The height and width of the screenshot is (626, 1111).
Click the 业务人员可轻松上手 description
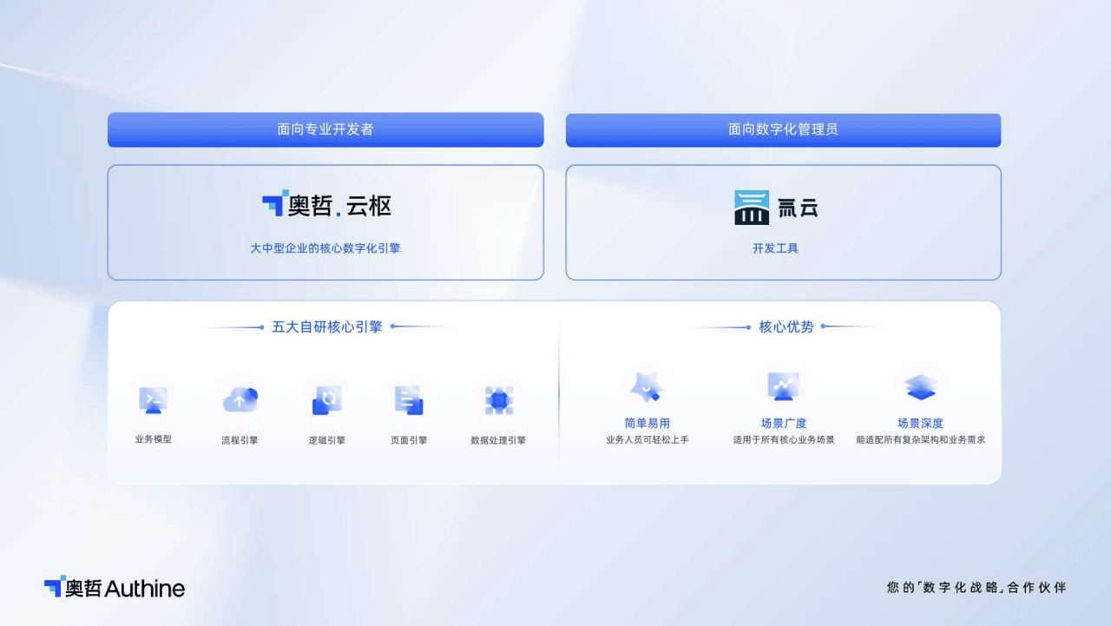[648, 440]
